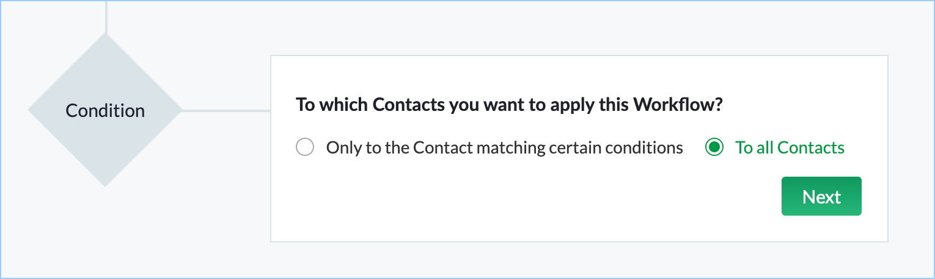Image resolution: width=935 pixels, height=279 pixels.
Task: Select the unselected conditions radio button
Action: (304, 147)
